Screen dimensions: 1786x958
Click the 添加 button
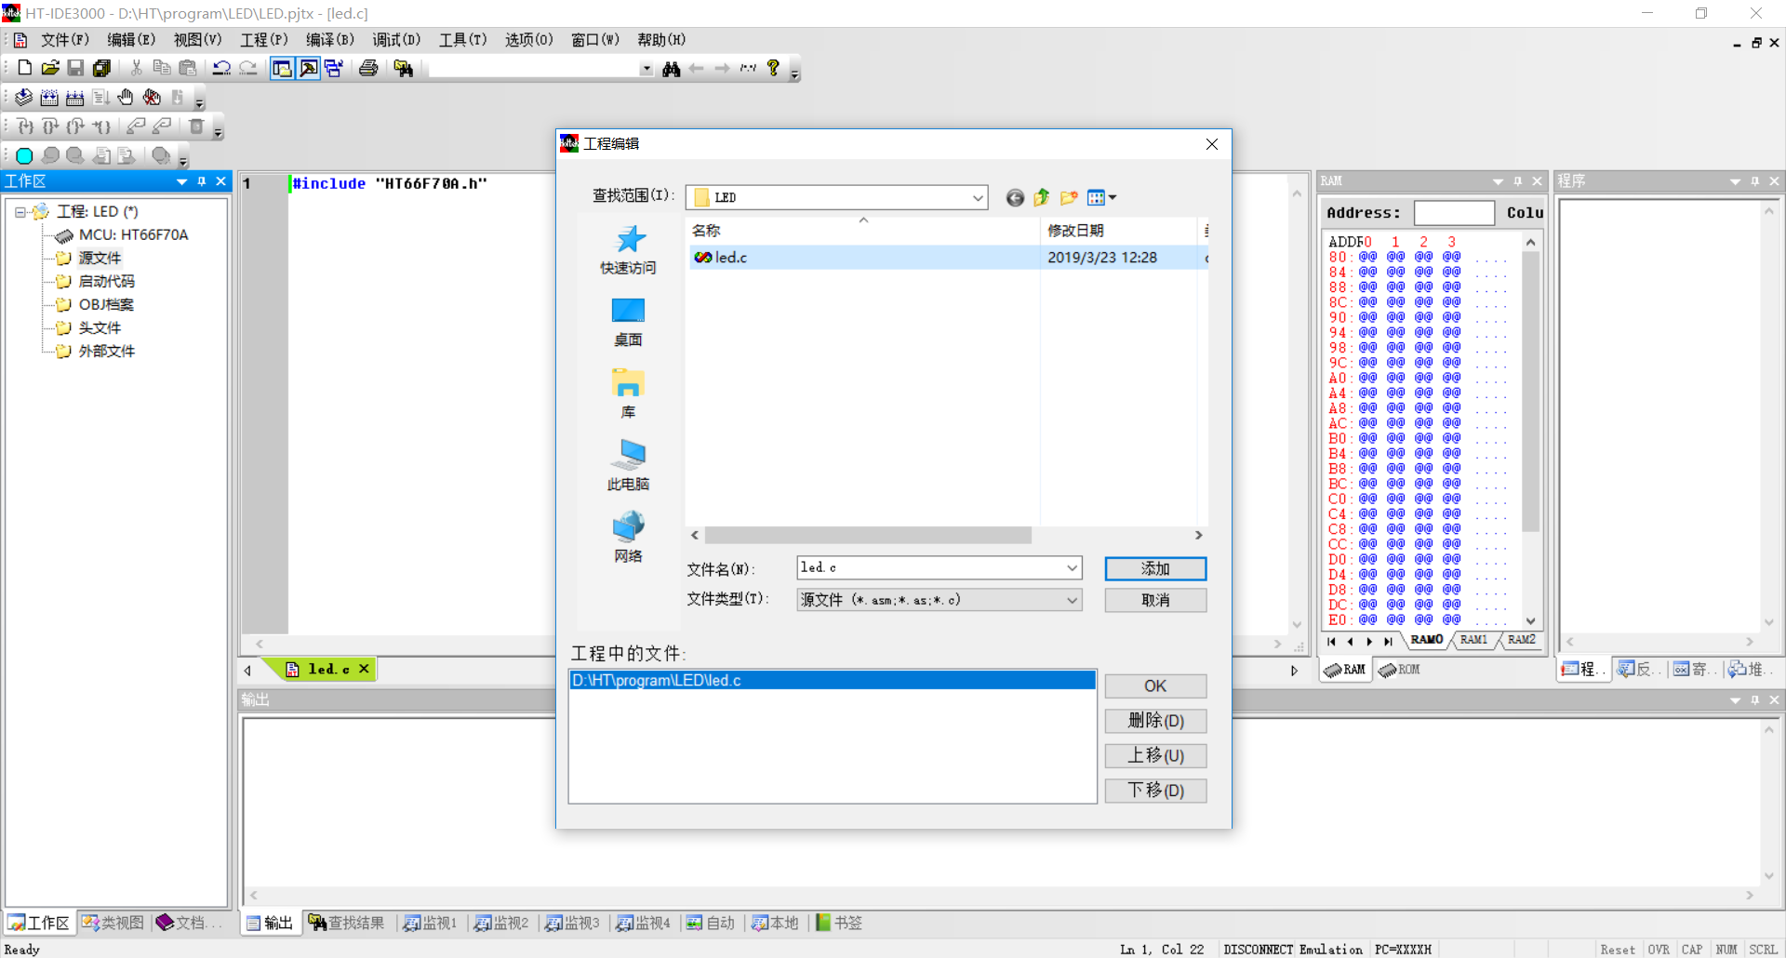coord(1154,567)
